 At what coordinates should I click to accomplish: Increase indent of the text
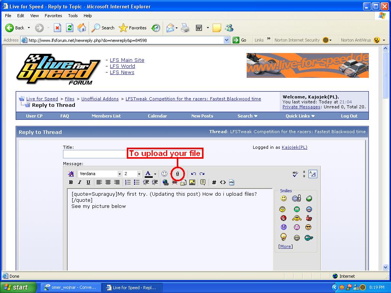click(x=155, y=182)
